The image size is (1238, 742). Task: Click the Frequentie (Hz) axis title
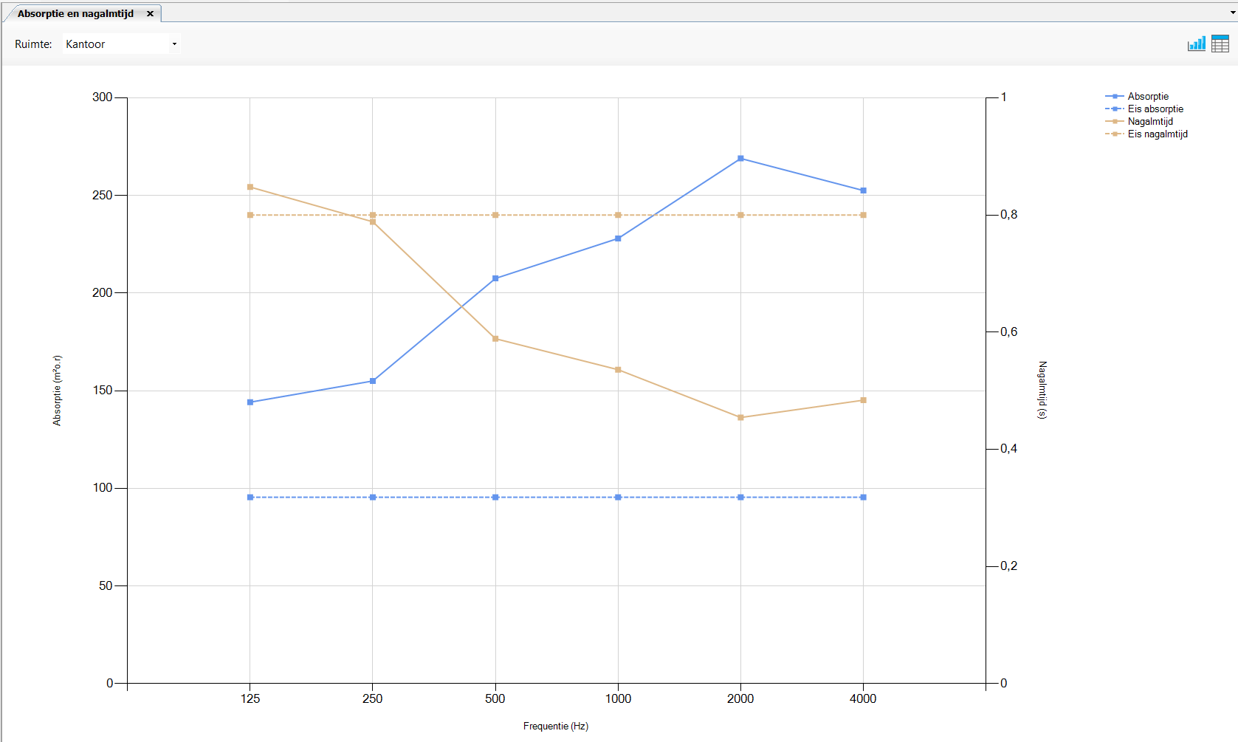555,726
